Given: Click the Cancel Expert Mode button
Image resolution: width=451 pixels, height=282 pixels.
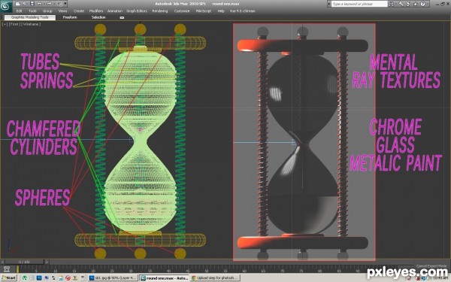Looking at the screenshot, I should 431,266.
